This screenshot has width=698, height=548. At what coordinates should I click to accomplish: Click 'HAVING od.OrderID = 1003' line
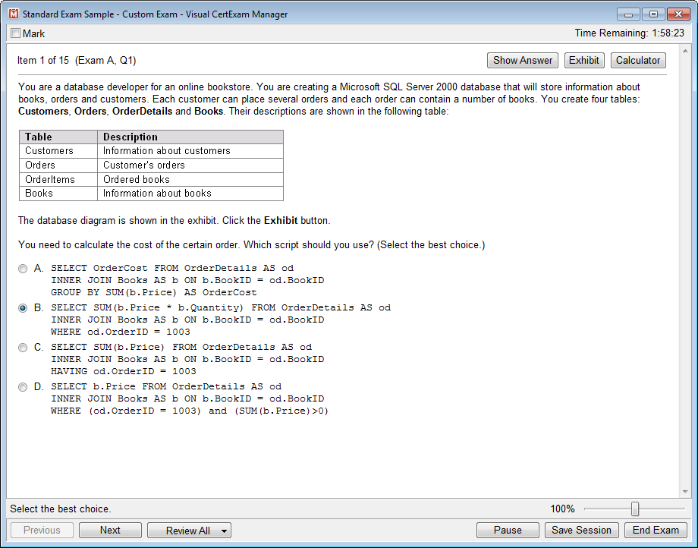tap(124, 371)
